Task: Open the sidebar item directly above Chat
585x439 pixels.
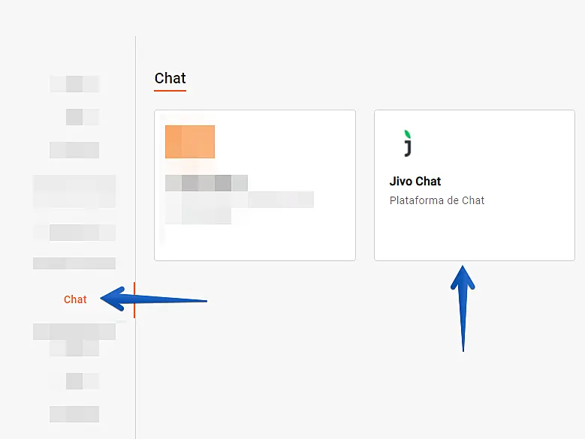Action: click(x=74, y=263)
